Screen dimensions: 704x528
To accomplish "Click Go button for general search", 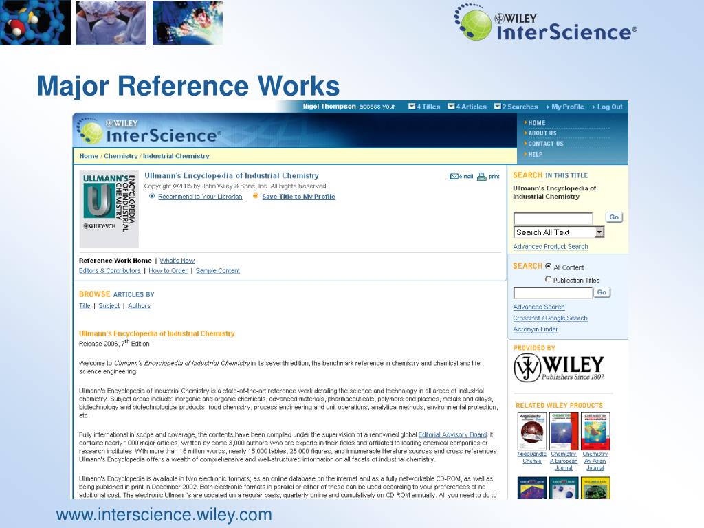I will click(x=602, y=292).
